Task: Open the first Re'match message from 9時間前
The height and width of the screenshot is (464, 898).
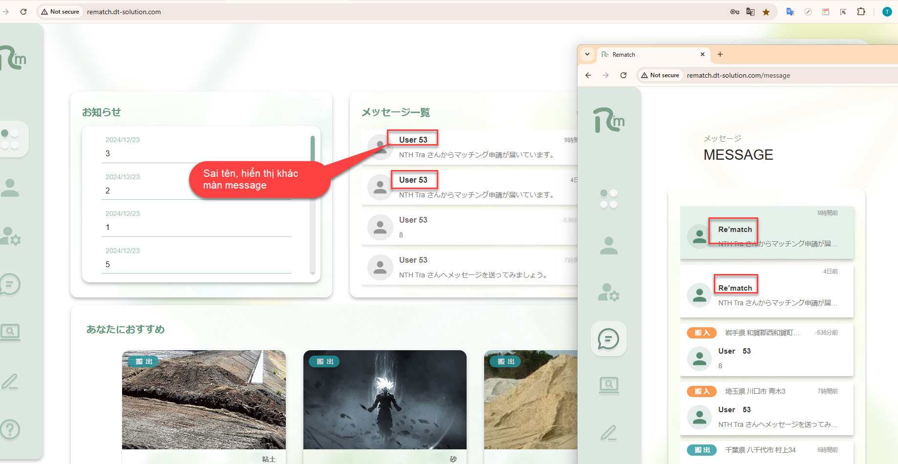Action: 766,233
